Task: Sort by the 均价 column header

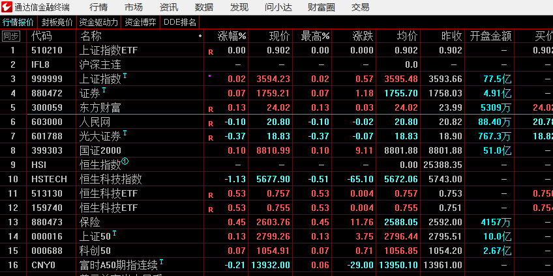Action: 408,36
